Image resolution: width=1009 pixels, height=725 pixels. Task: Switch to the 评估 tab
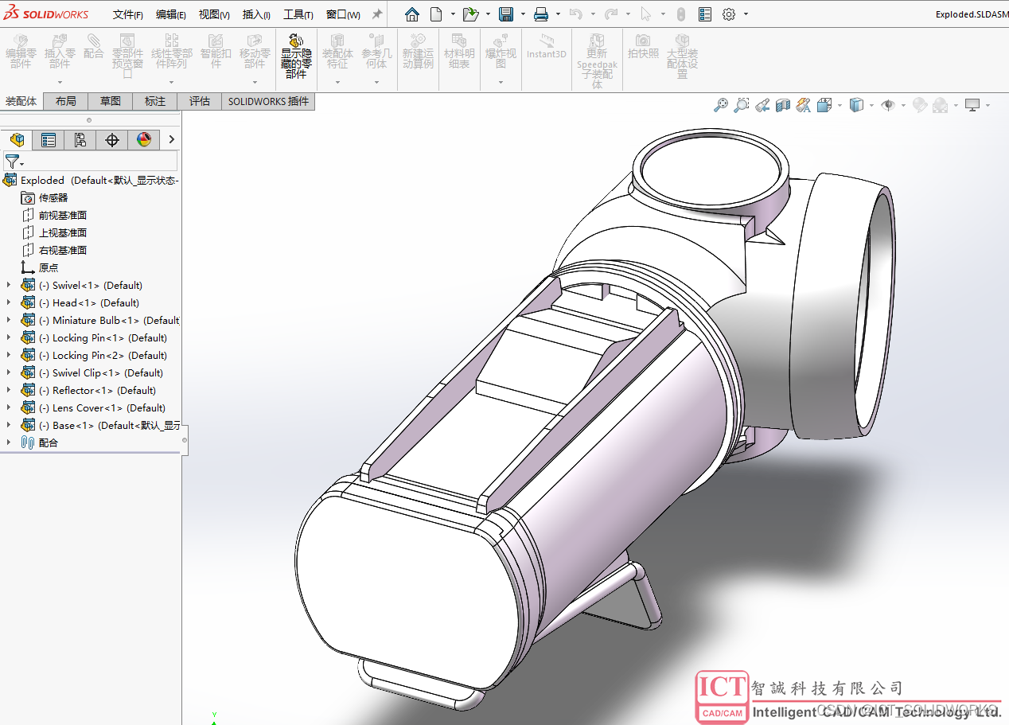click(x=200, y=101)
